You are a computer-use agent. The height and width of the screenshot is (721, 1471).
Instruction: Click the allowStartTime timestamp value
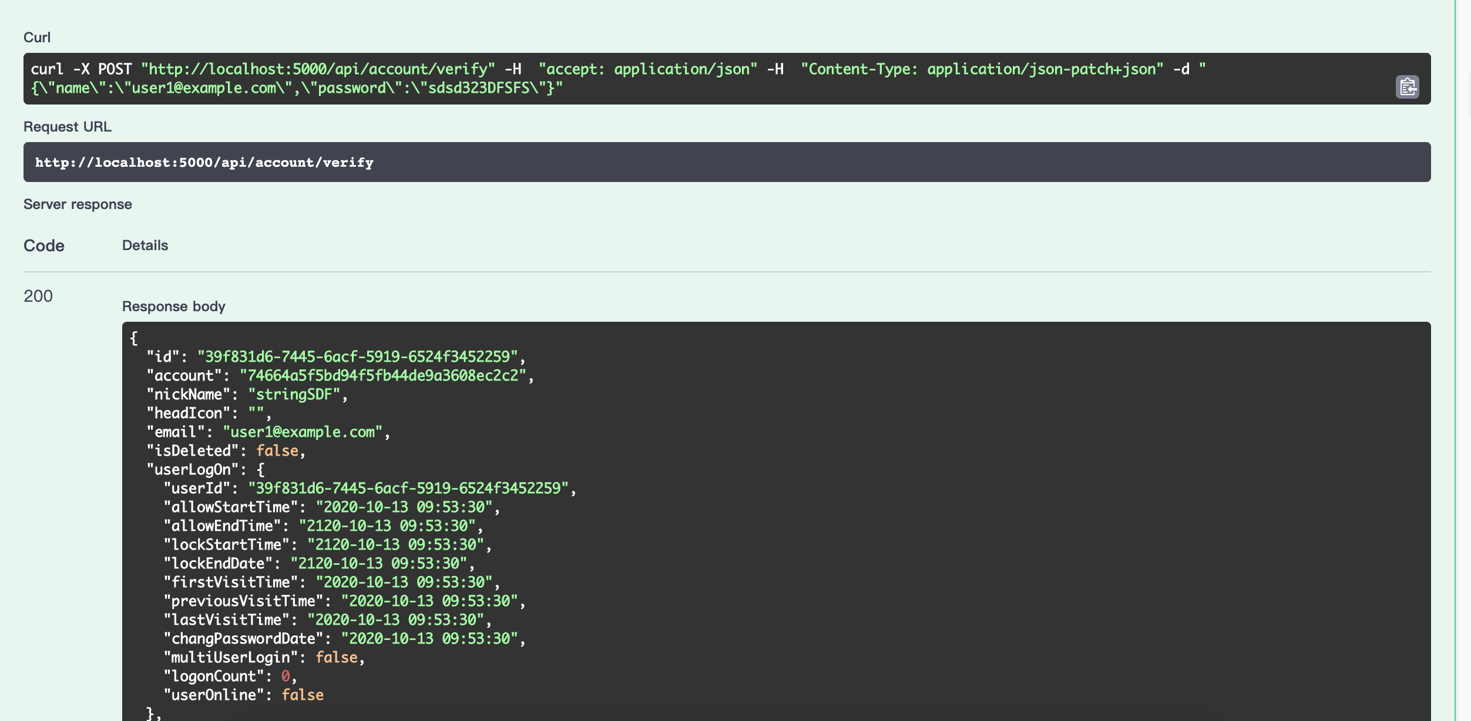click(404, 507)
